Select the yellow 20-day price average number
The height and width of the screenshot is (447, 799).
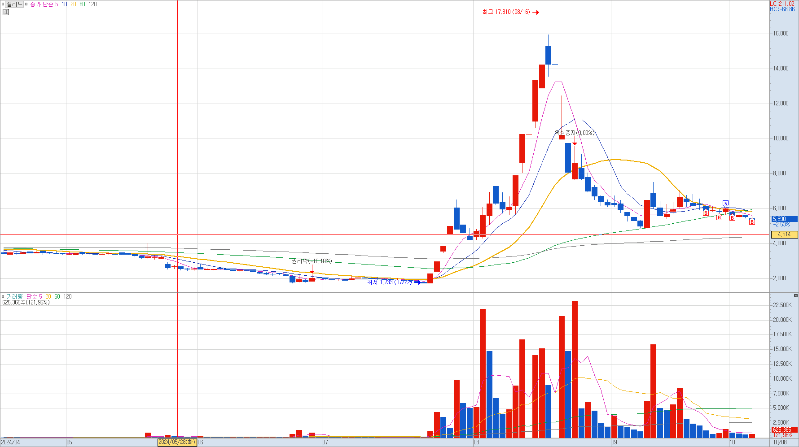point(73,4)
